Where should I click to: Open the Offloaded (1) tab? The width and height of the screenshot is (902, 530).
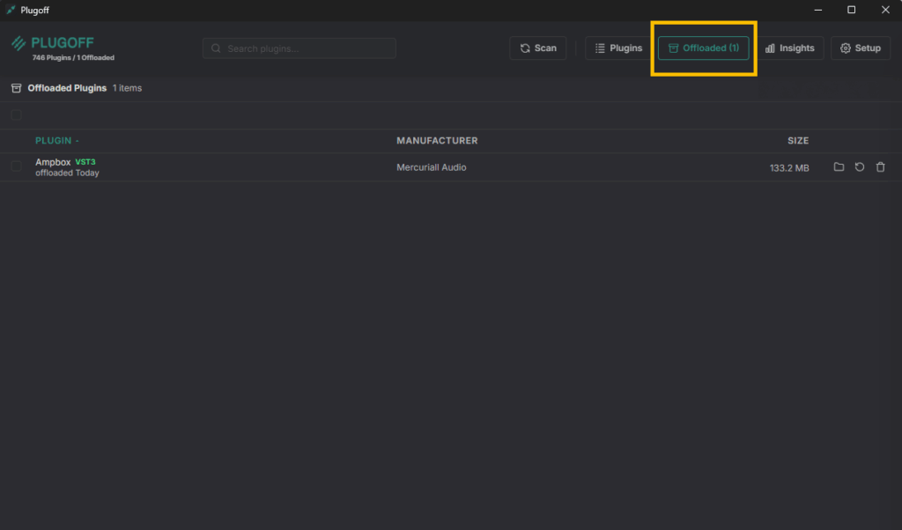(x=703, y=48)
